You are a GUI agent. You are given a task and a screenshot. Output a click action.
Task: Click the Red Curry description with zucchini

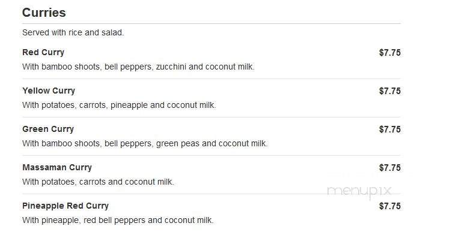click(138, 67)
